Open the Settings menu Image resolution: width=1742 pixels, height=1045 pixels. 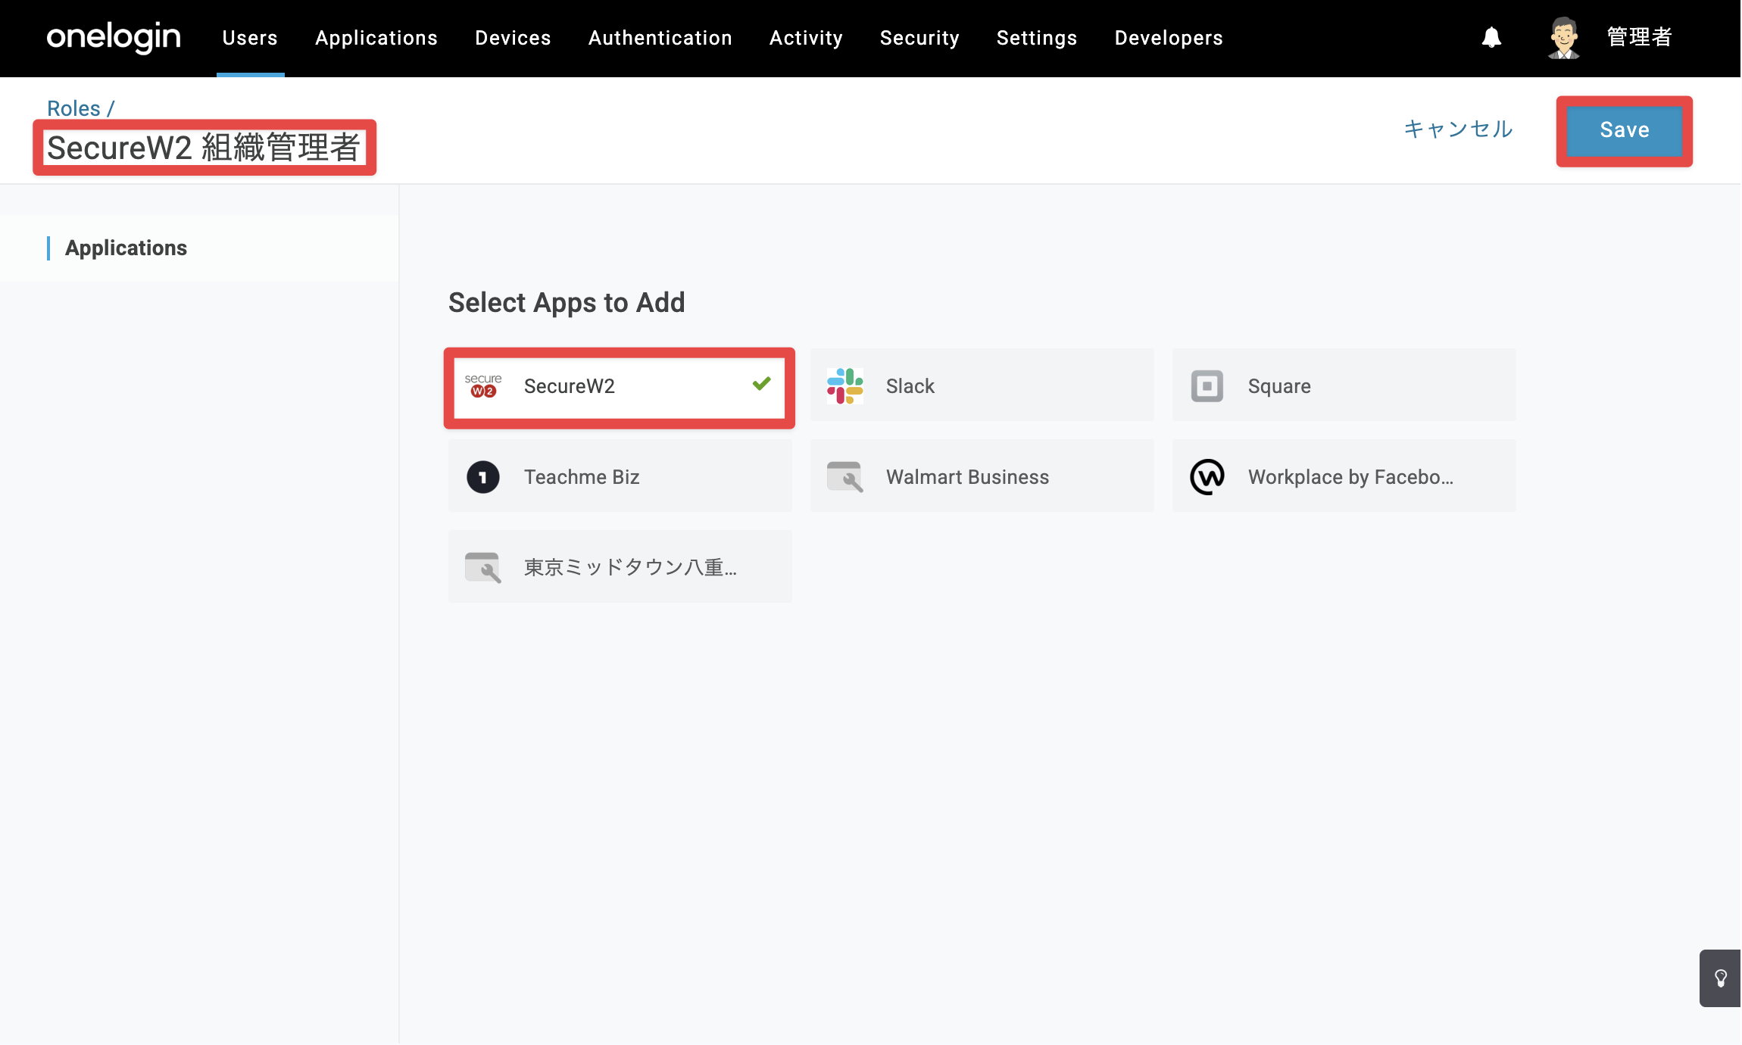pos(1037,38)
